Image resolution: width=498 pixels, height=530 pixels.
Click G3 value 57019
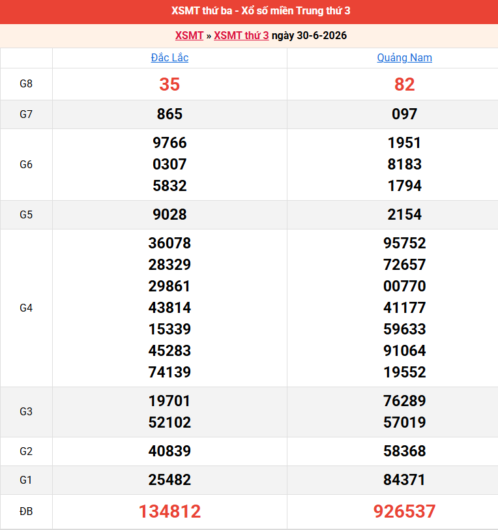pyautogui.click(x=404, y=422)
